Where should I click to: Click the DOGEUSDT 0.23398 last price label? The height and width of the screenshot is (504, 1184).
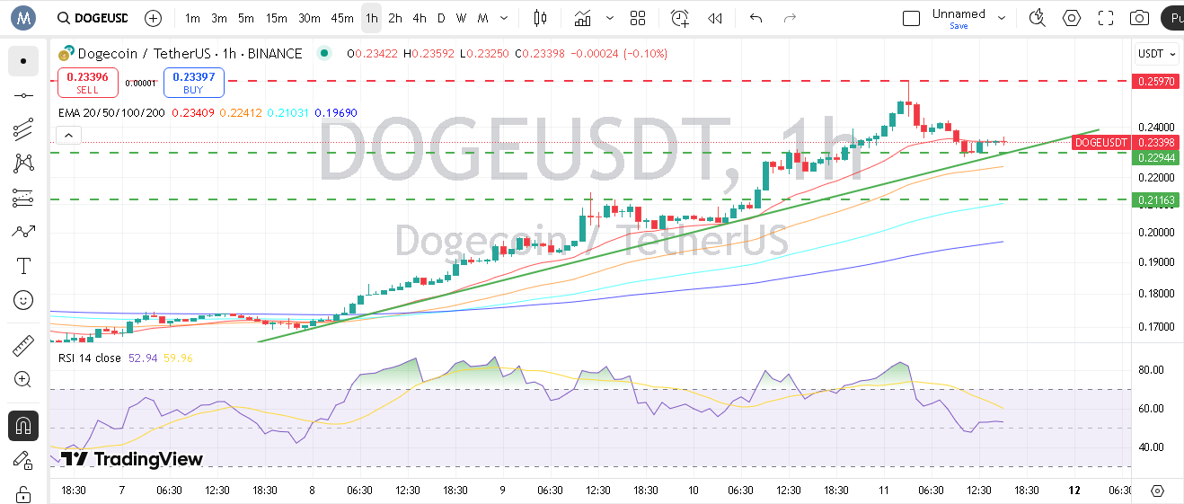[1126, 142]
